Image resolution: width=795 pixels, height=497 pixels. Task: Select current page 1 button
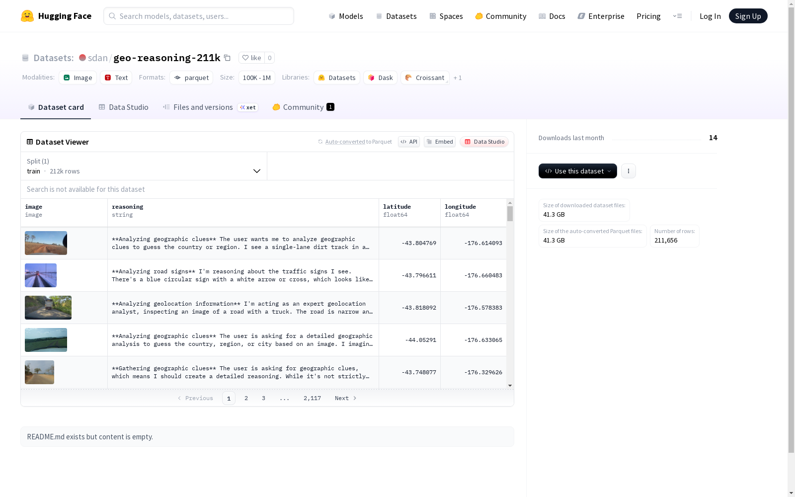coord(229,398)
